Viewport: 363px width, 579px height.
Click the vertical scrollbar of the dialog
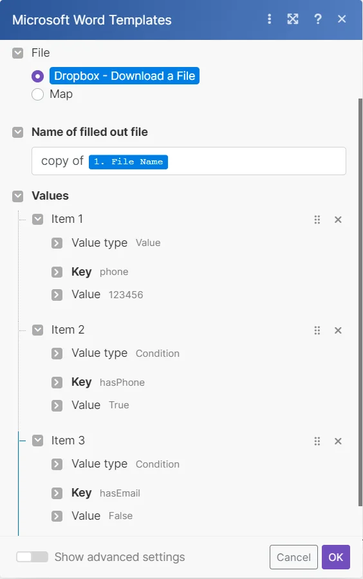360,303
